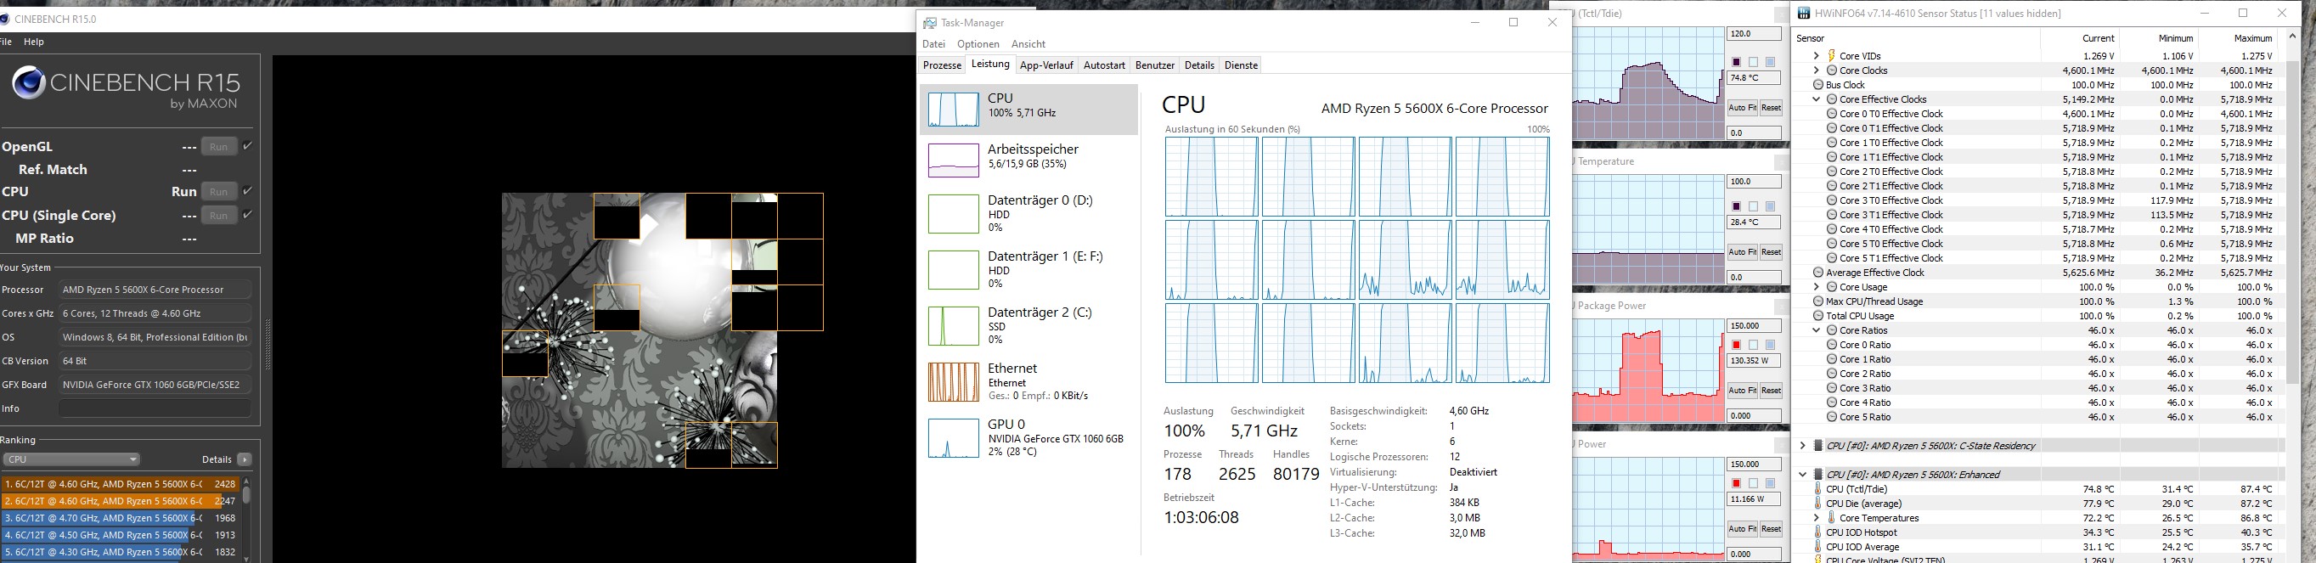The image size is (2316, 563).
Task: Click dark purple color swatch on Tctl/Tdie graph
Action: pos(1736,62)
